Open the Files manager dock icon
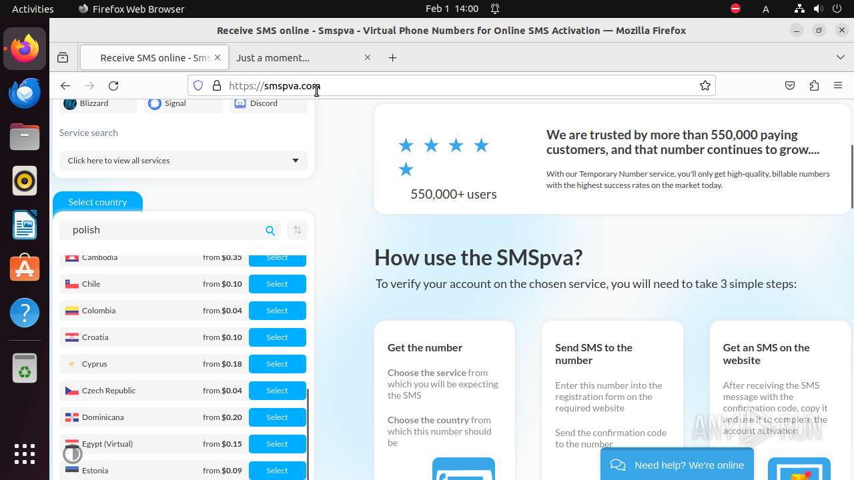 pos(25,137)
